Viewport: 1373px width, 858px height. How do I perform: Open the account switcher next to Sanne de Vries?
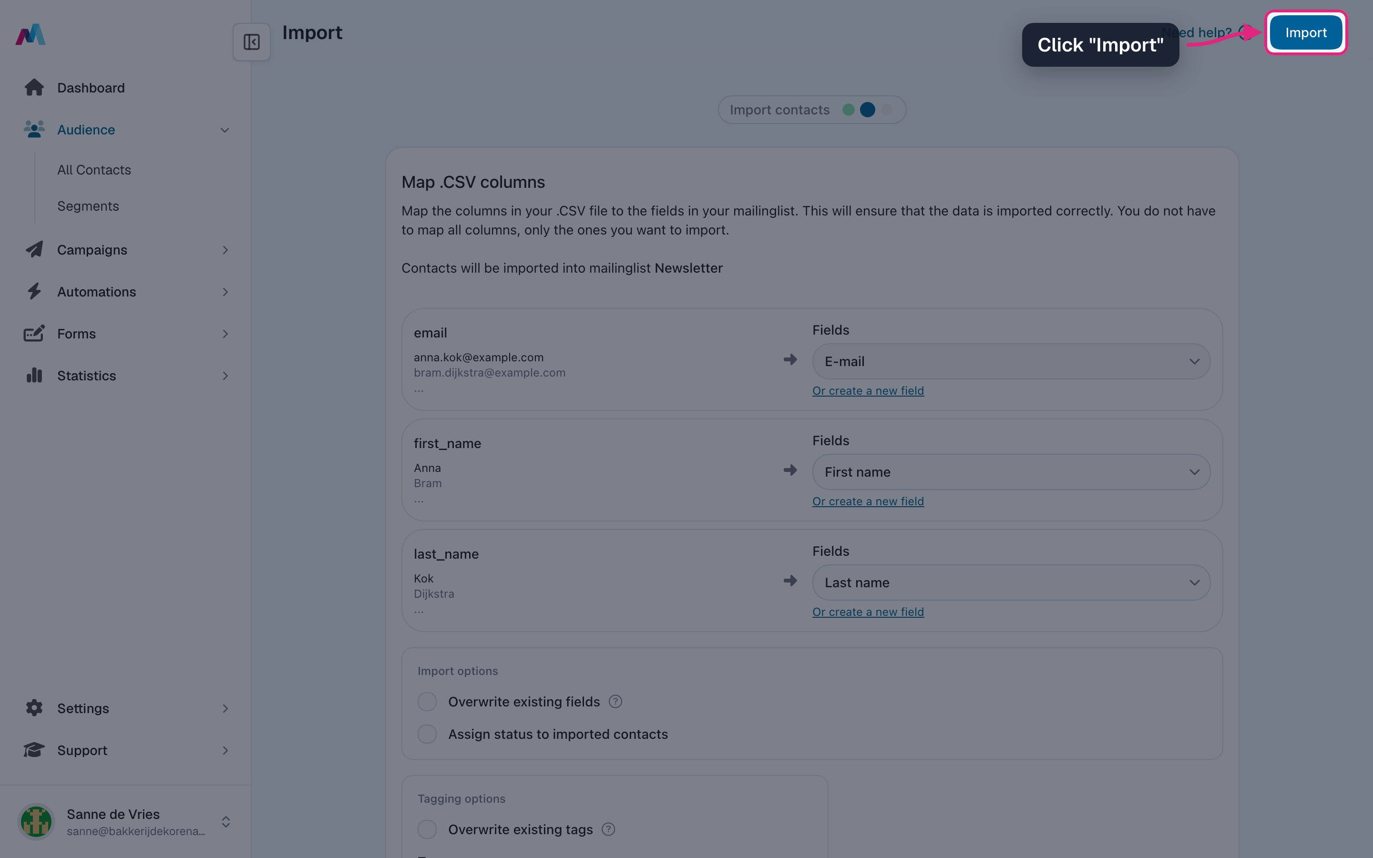tap(226, 822)
